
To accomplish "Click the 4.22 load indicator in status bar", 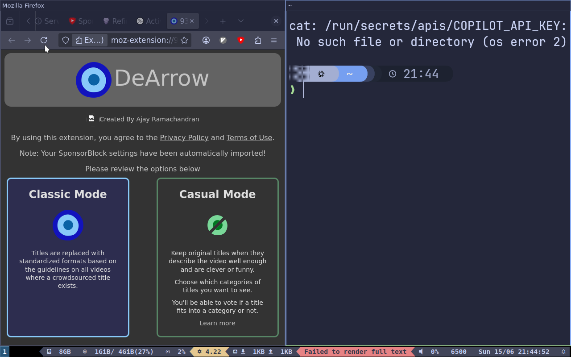I will [209, 352].
